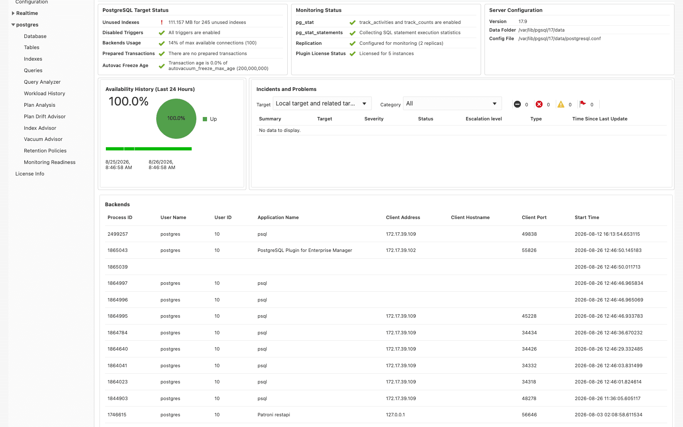The width and height of the screenshot is (683, 427).
Task: Click the Unused Indexes red warning icon
Action: [x=162, y=22]
